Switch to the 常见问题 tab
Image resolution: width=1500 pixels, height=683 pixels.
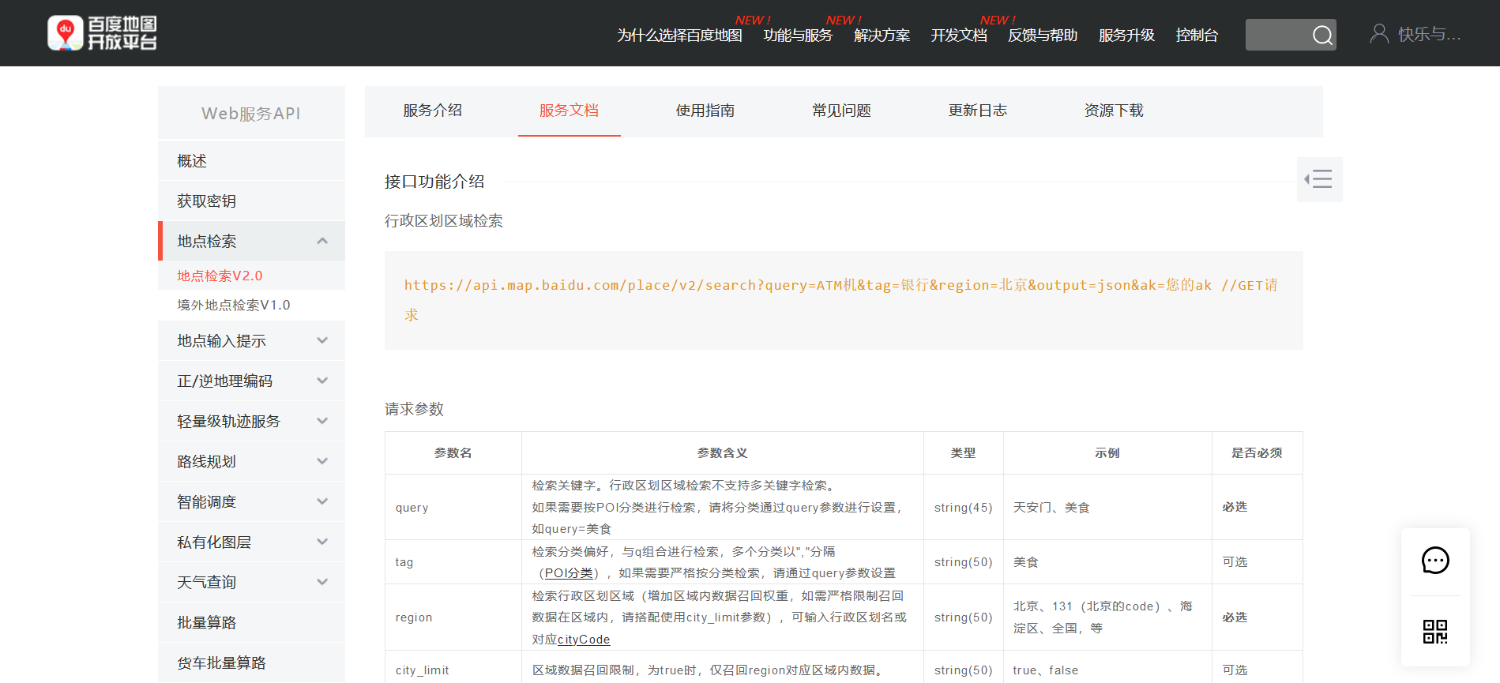tap(841, 111)
